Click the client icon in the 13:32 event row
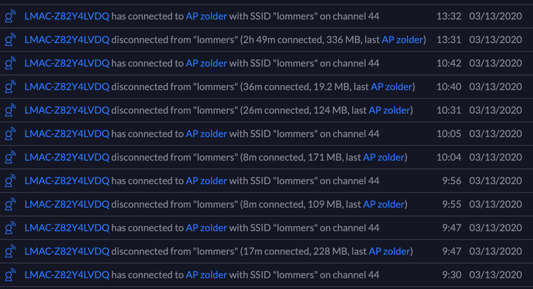 coord(10,16)
